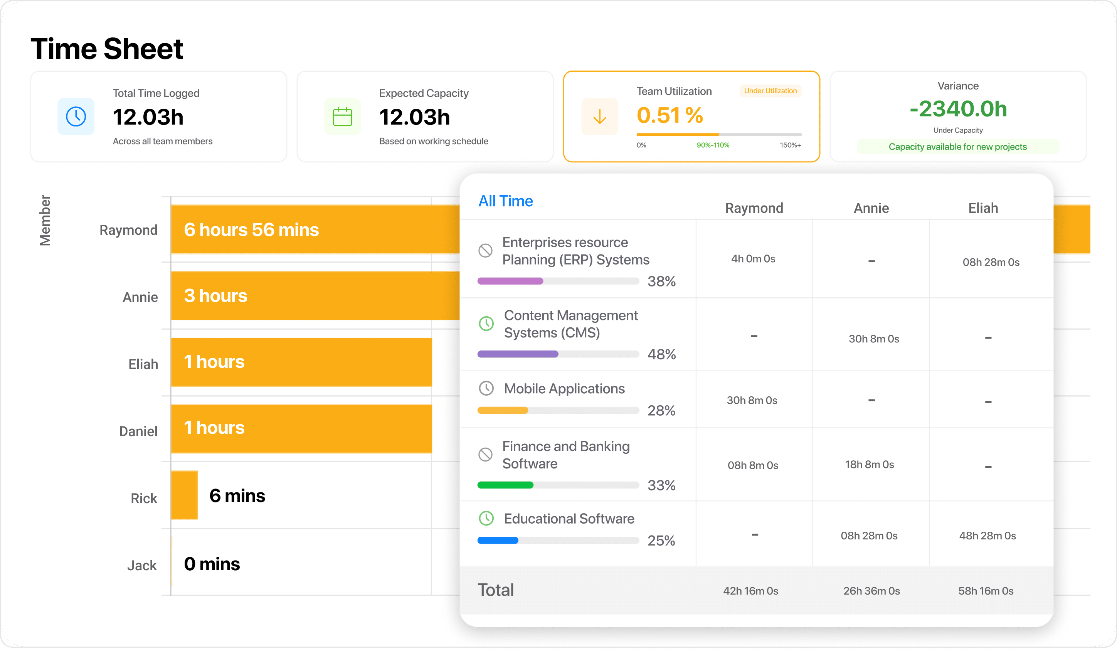Select the Raymond column header

coord(754,208)
